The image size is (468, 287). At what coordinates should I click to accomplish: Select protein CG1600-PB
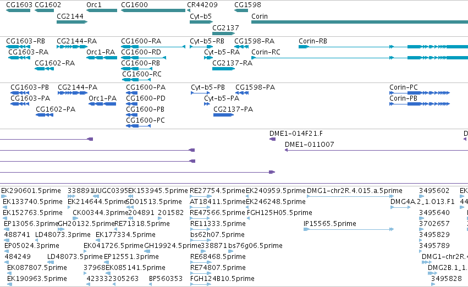point(131,115)
